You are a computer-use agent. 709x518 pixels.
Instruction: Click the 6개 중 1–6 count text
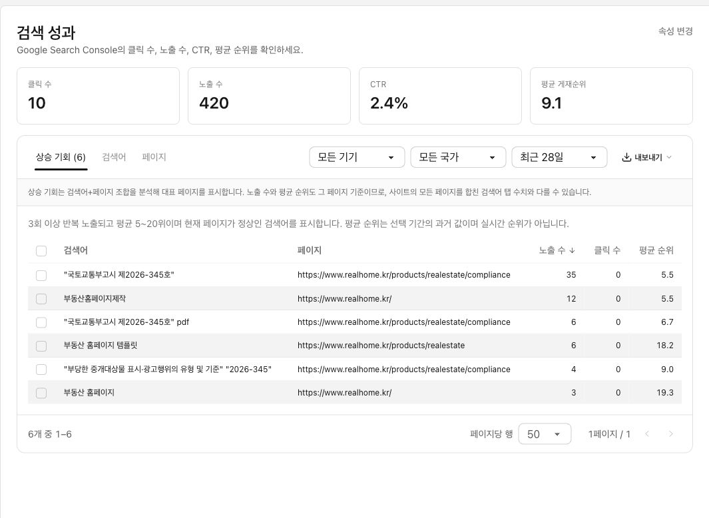coord(50,434)
